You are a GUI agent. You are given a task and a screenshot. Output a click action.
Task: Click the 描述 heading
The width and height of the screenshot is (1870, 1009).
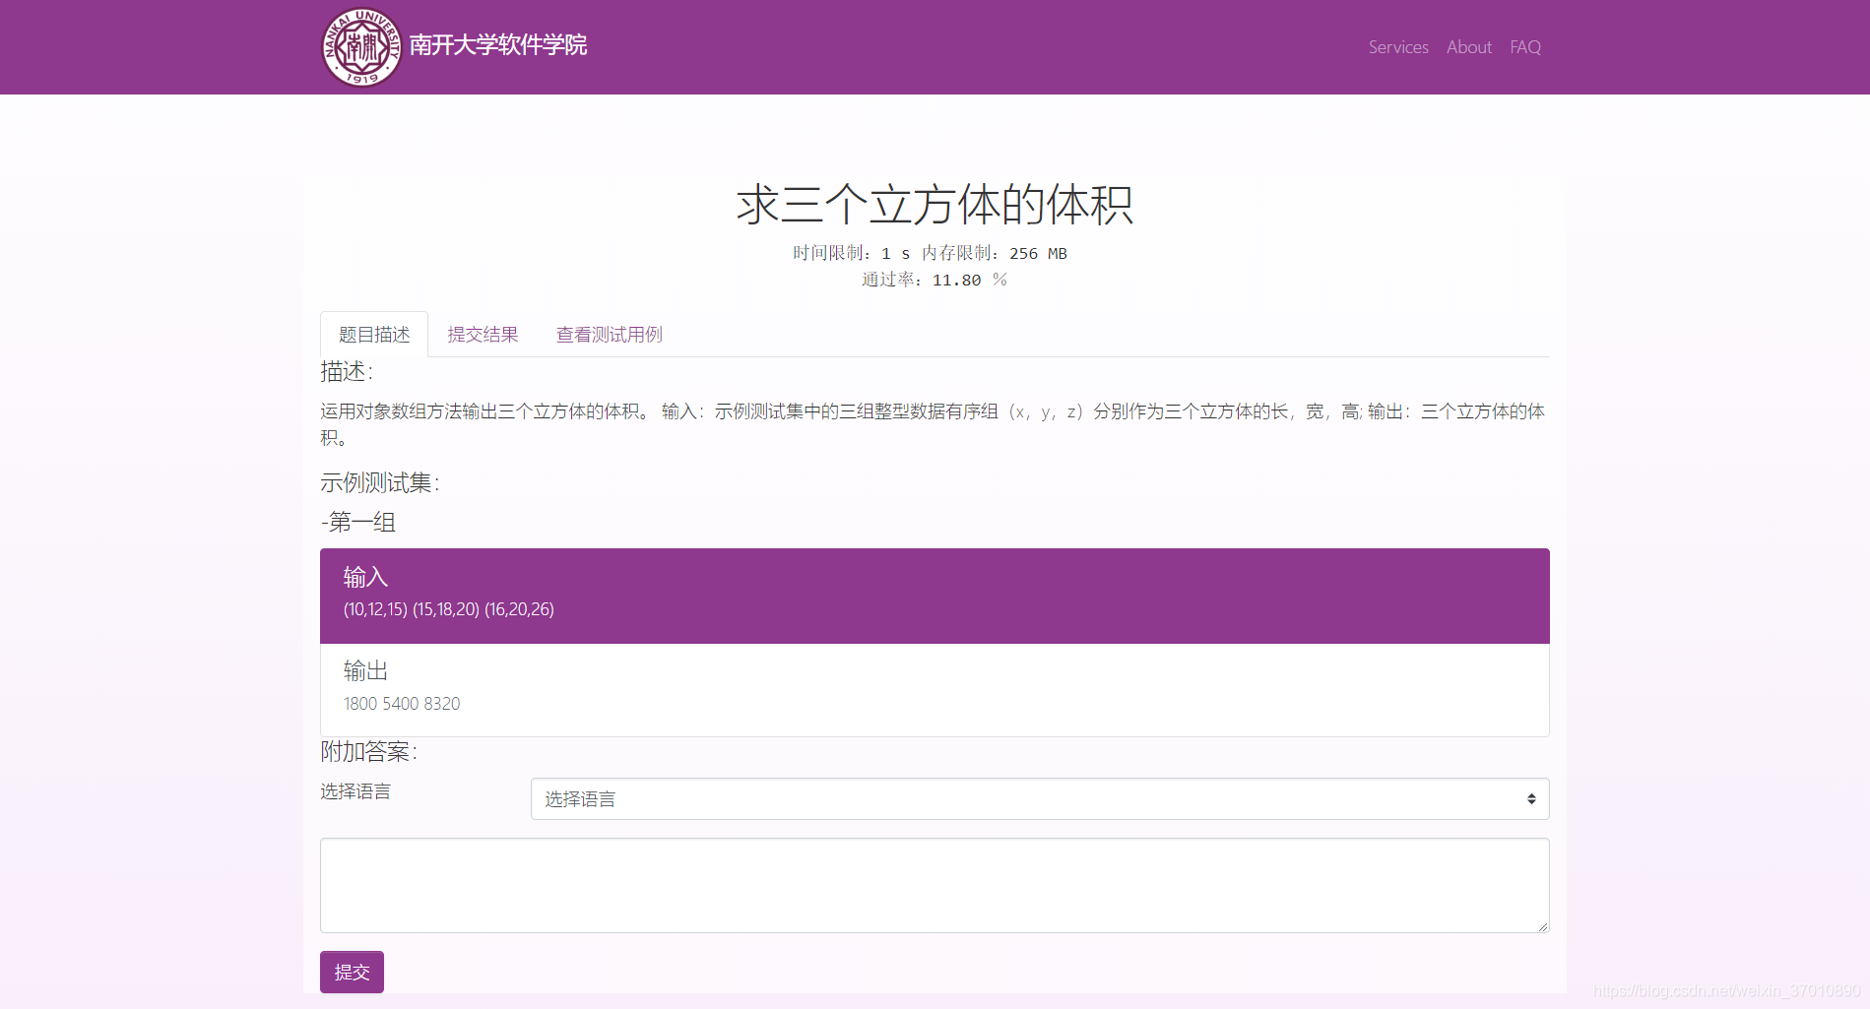pos(347,372)
